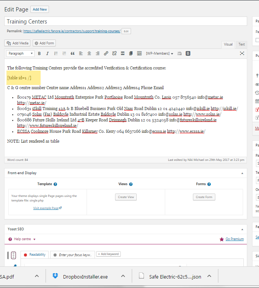Click the Create Form button
259x288 pixels.
[x=204, y=197]
